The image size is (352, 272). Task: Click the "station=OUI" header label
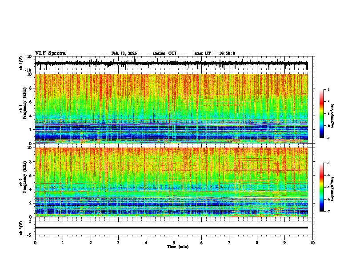[164, 53]
